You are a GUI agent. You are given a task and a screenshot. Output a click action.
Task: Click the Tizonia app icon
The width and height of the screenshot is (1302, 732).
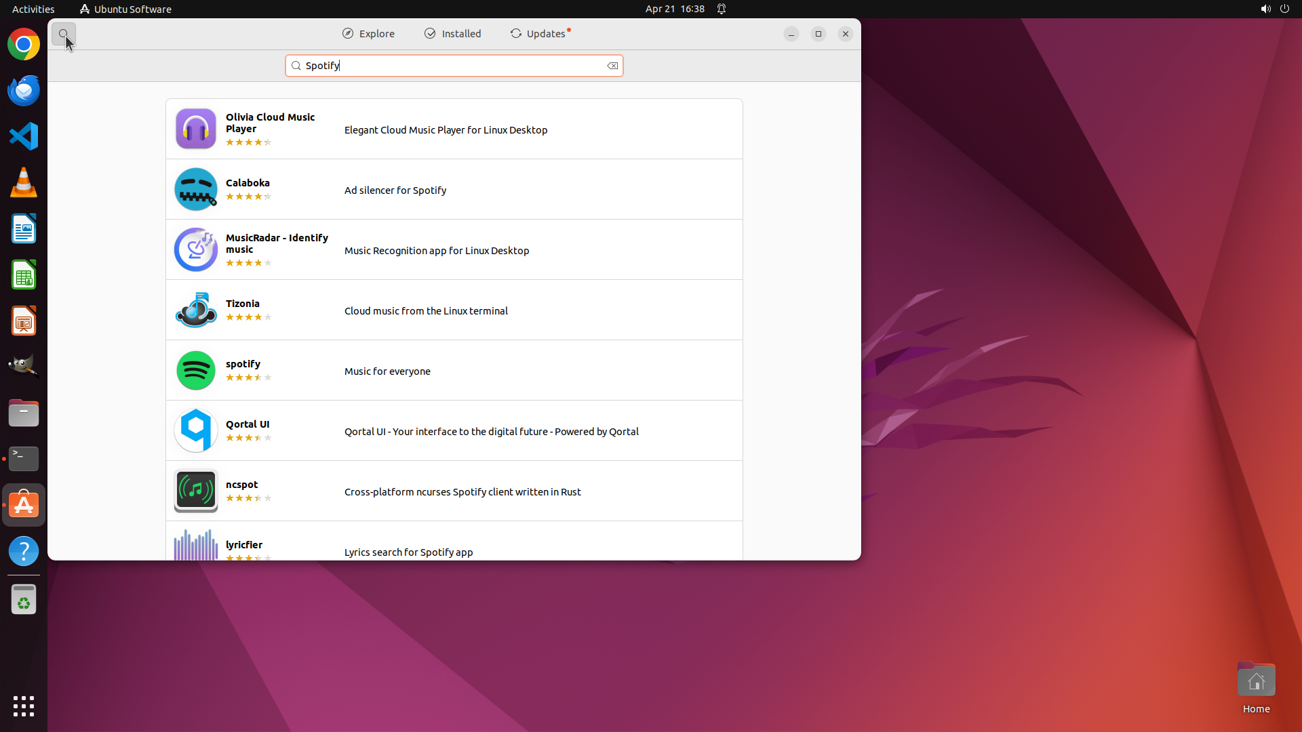195,310
